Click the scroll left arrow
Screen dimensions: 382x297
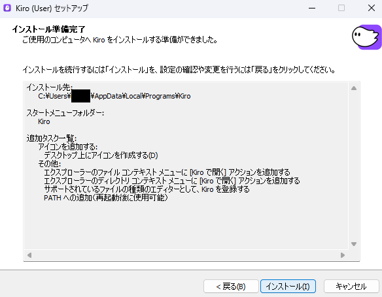click(x=29, y=255)
